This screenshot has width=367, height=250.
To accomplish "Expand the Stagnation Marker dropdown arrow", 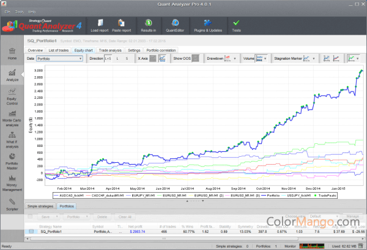I will [x=314, y=59].
